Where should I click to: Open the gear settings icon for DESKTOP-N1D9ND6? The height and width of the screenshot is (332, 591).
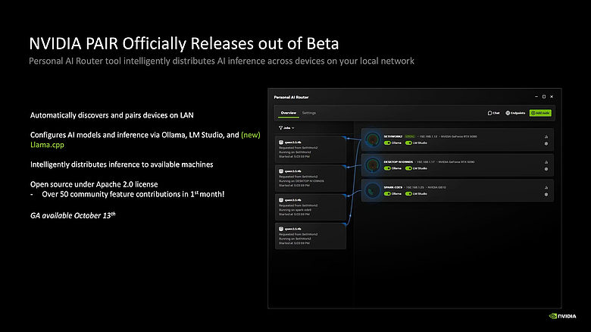(x=546, y=169)
